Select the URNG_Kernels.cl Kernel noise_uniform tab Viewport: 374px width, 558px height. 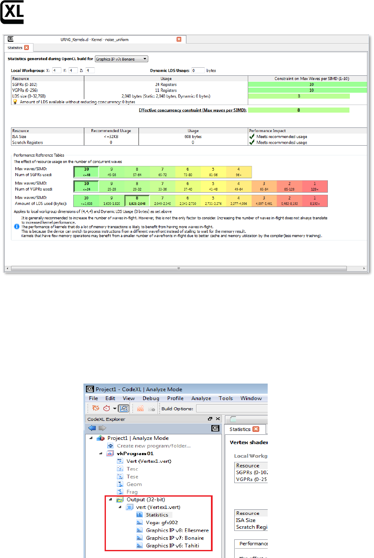point(95,39)
